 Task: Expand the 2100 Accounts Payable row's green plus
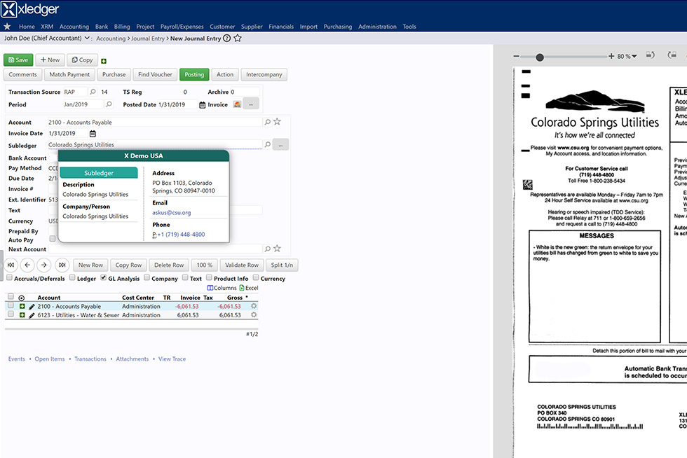click(x=22, y=307)
